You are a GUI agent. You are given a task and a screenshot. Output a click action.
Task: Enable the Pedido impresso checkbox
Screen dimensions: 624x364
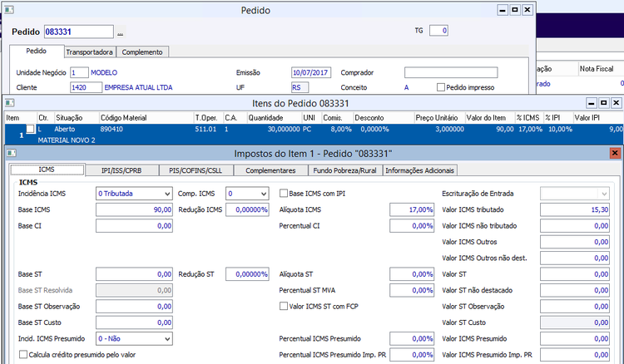tap(441, 86)
